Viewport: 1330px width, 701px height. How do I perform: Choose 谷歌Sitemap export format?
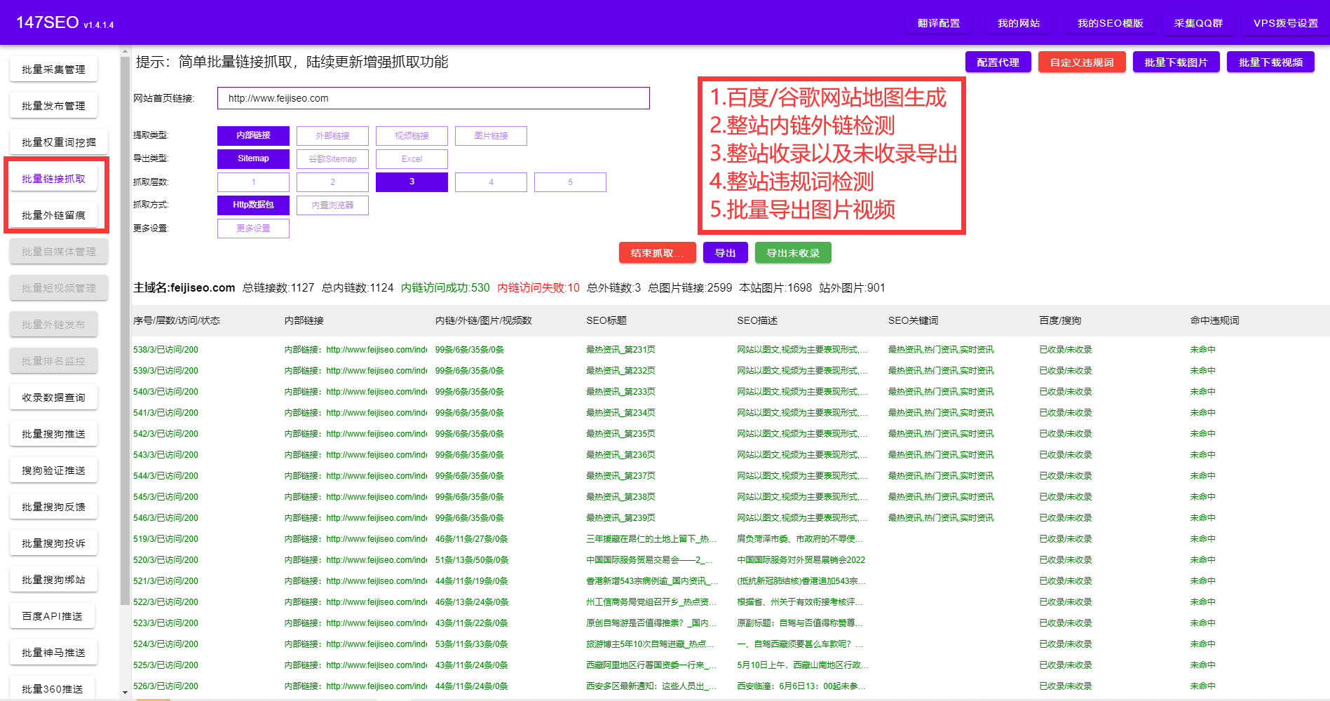[332, 158]
